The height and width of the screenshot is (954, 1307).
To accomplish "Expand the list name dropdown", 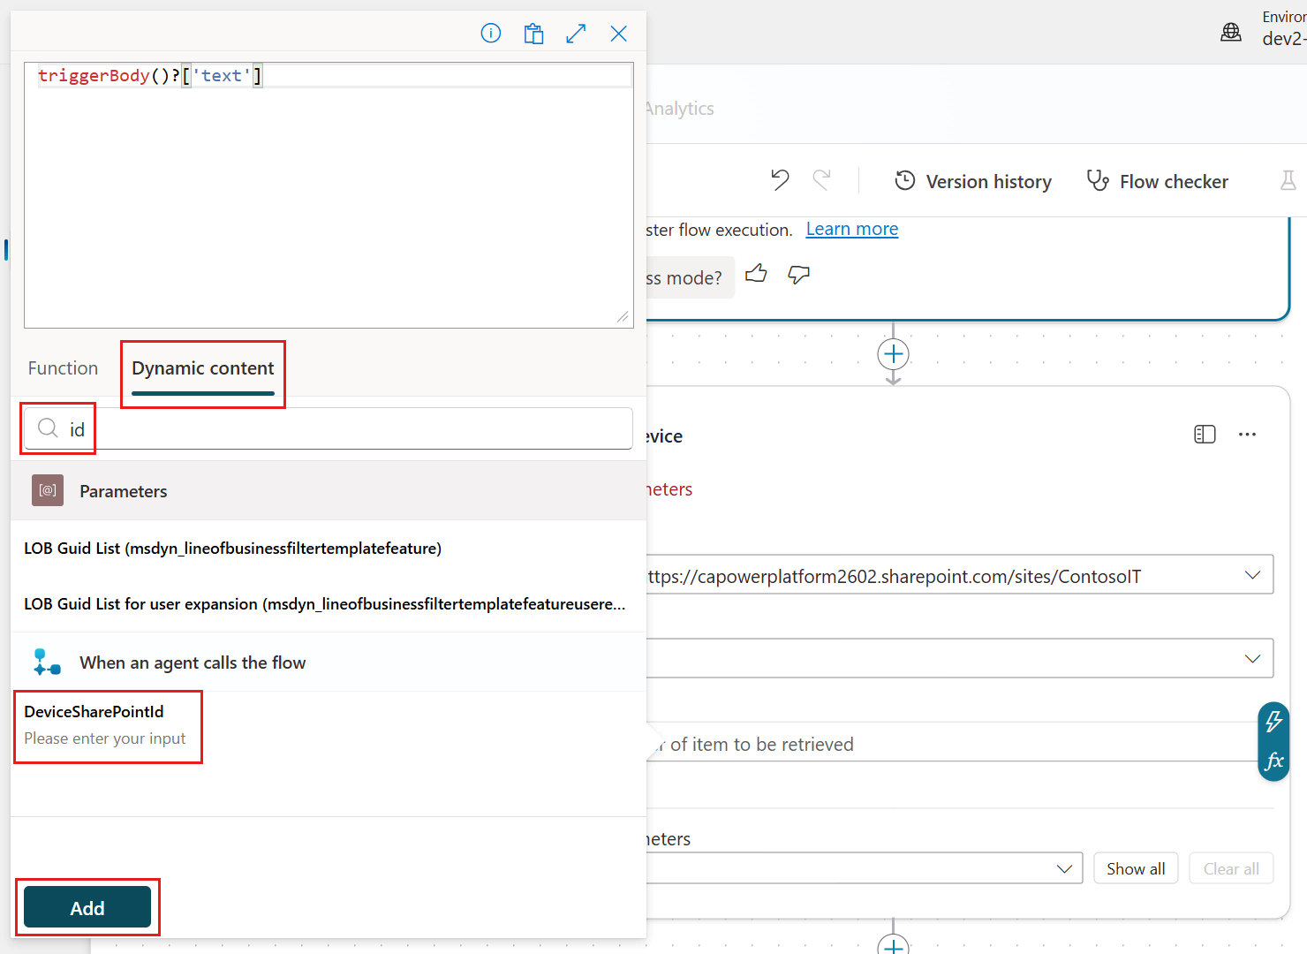I will 1253,658.
